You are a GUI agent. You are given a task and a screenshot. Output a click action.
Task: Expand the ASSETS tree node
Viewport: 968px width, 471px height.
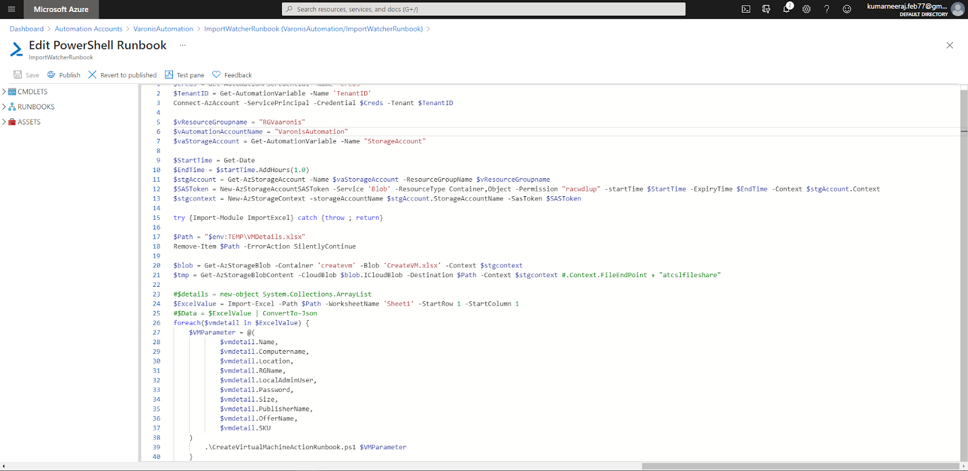click(4, 122)
